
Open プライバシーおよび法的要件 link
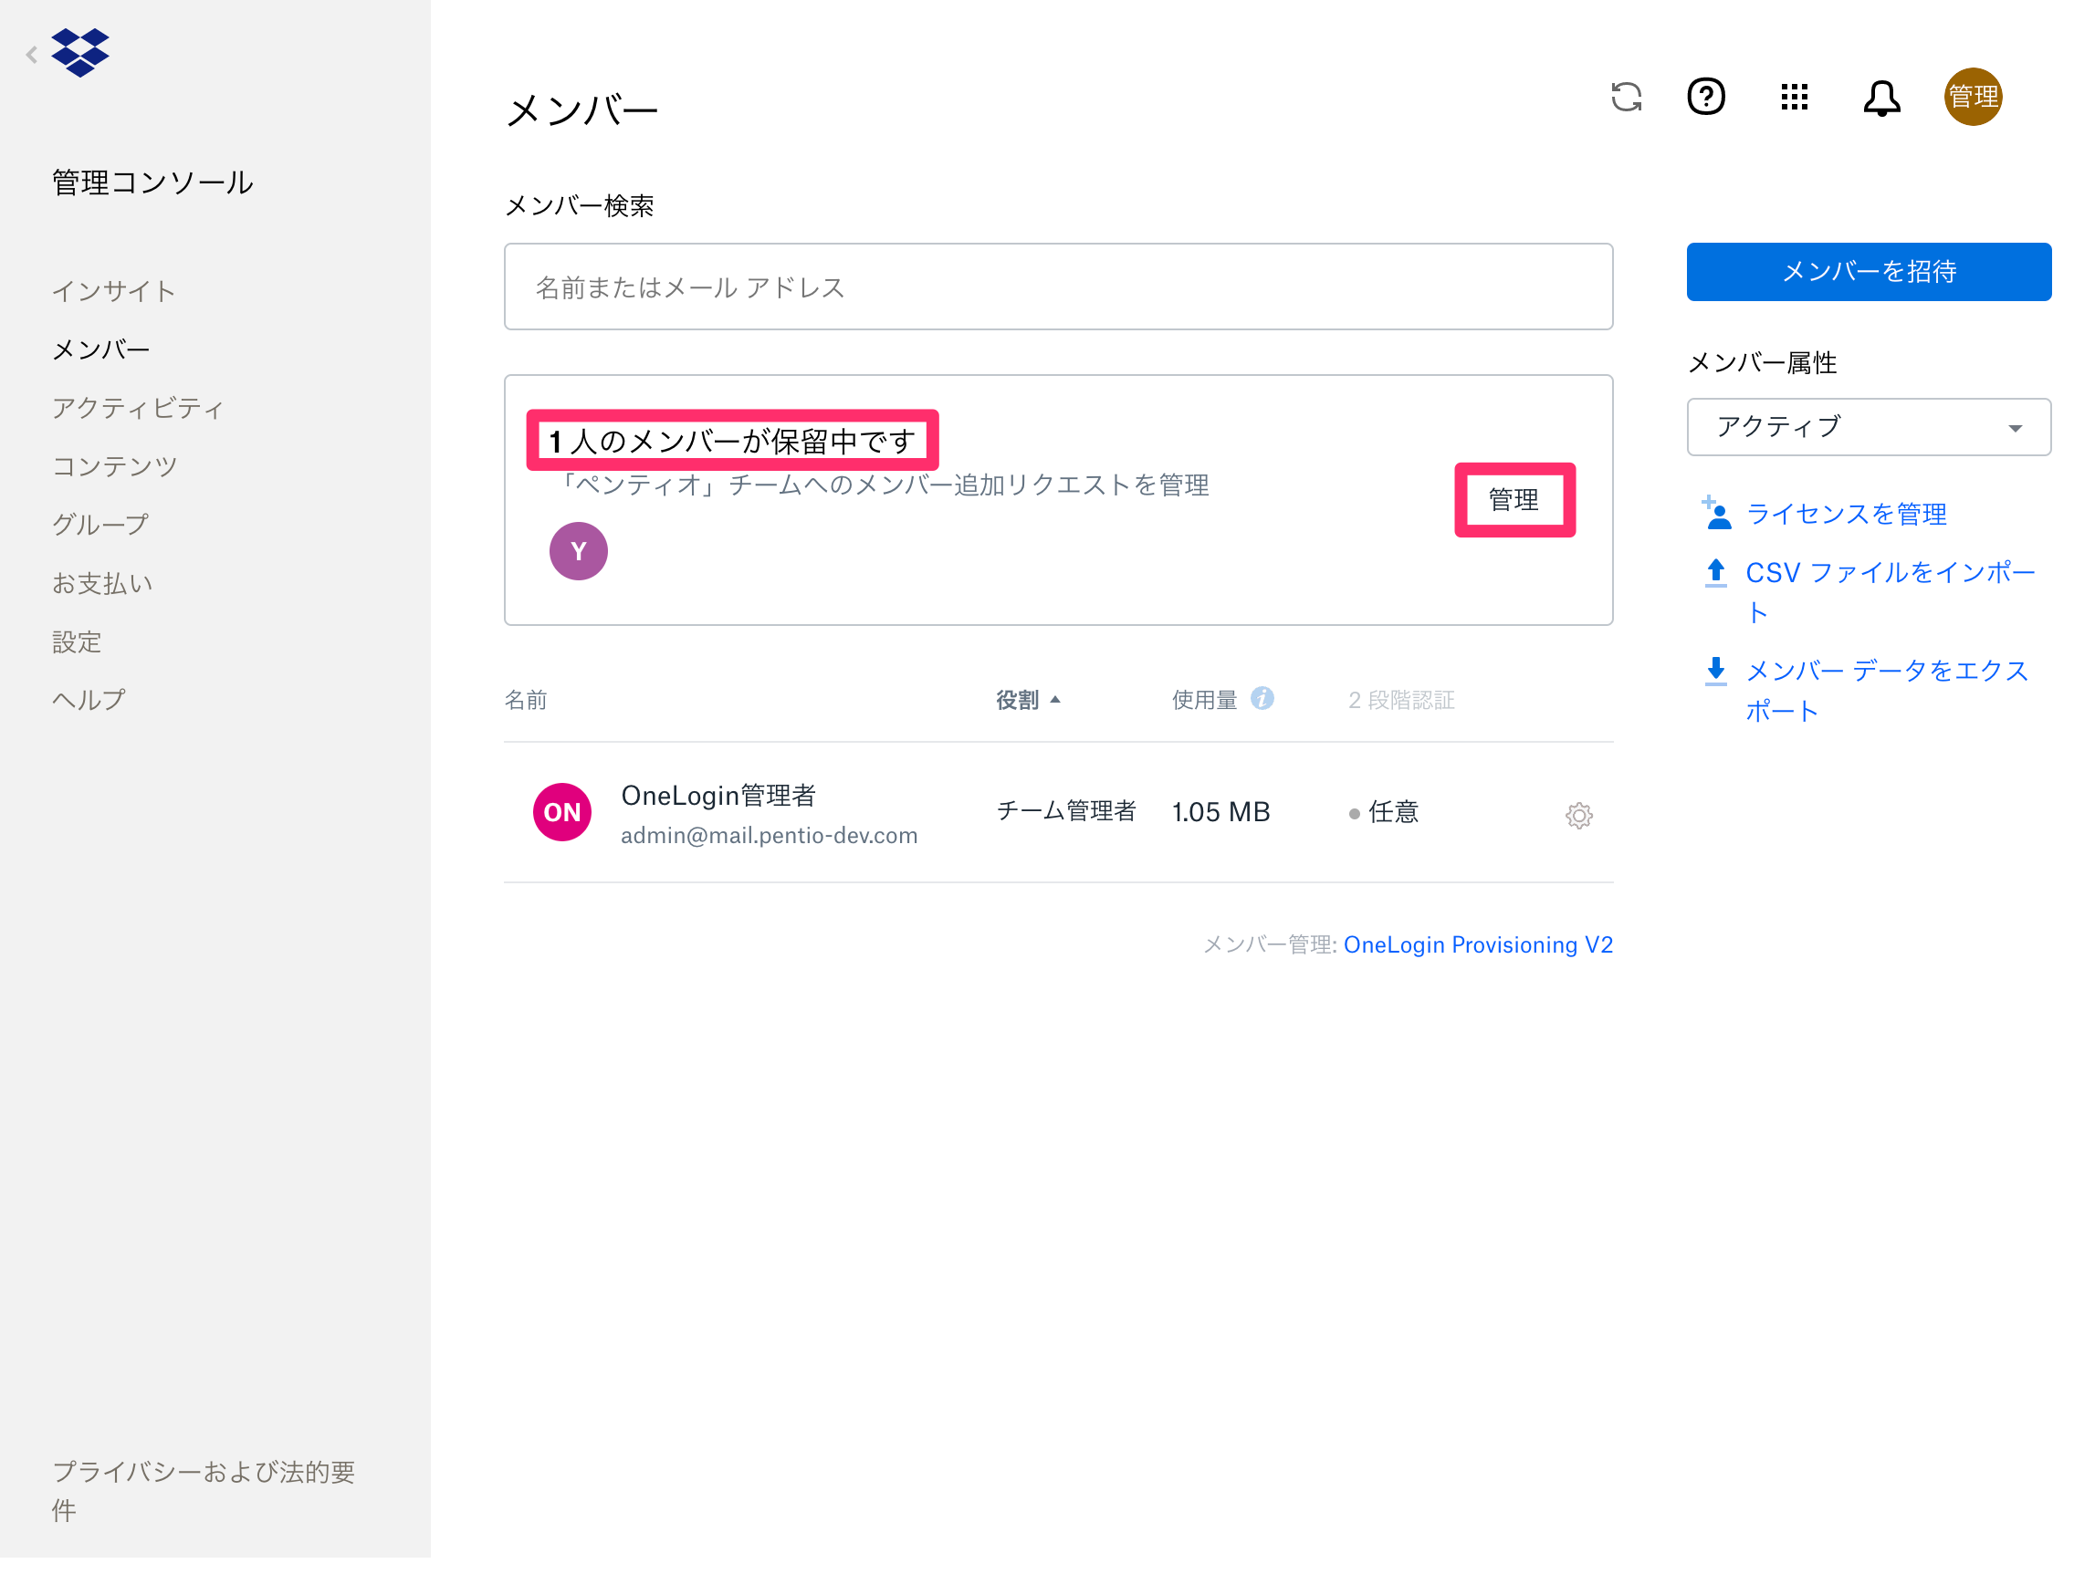(x=204, y=1491)
